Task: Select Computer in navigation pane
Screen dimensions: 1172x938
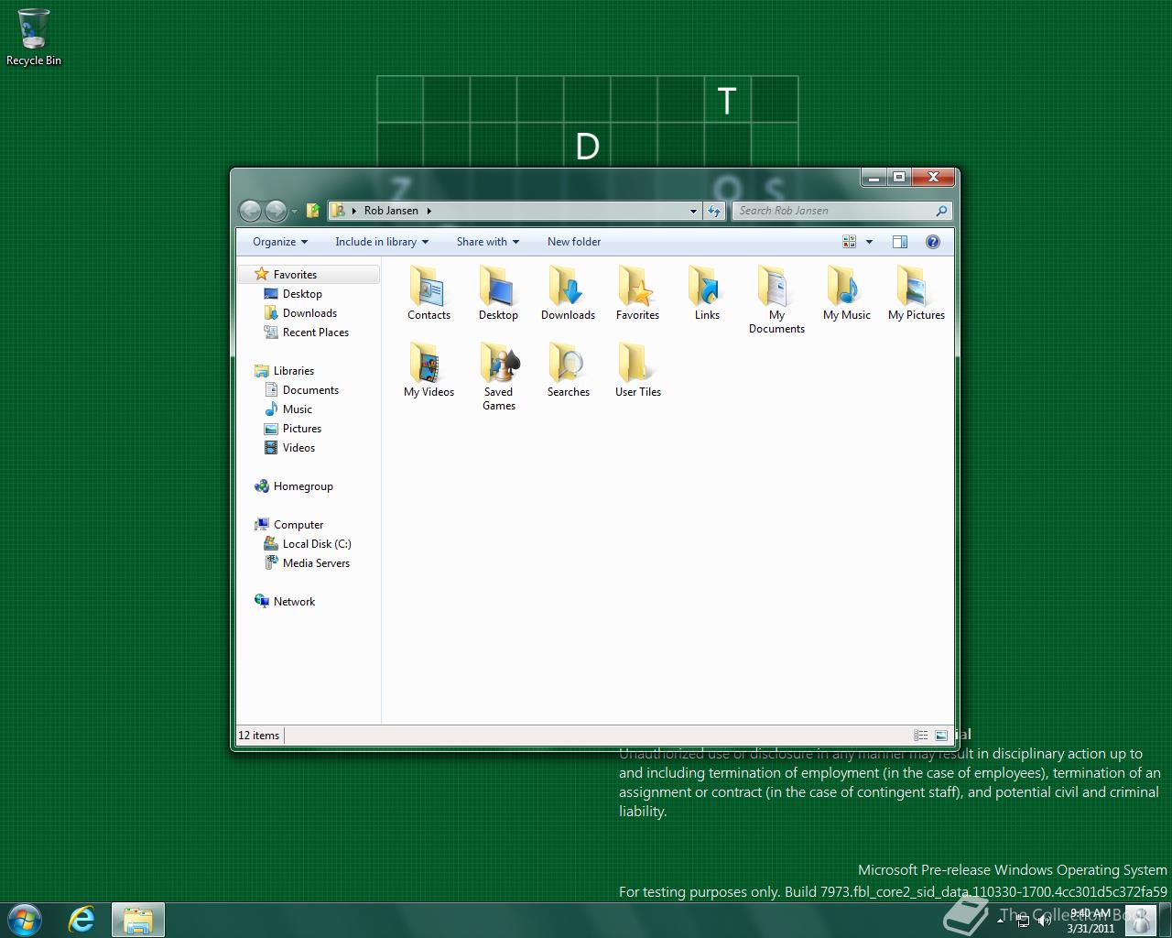Action: (298, 525)
